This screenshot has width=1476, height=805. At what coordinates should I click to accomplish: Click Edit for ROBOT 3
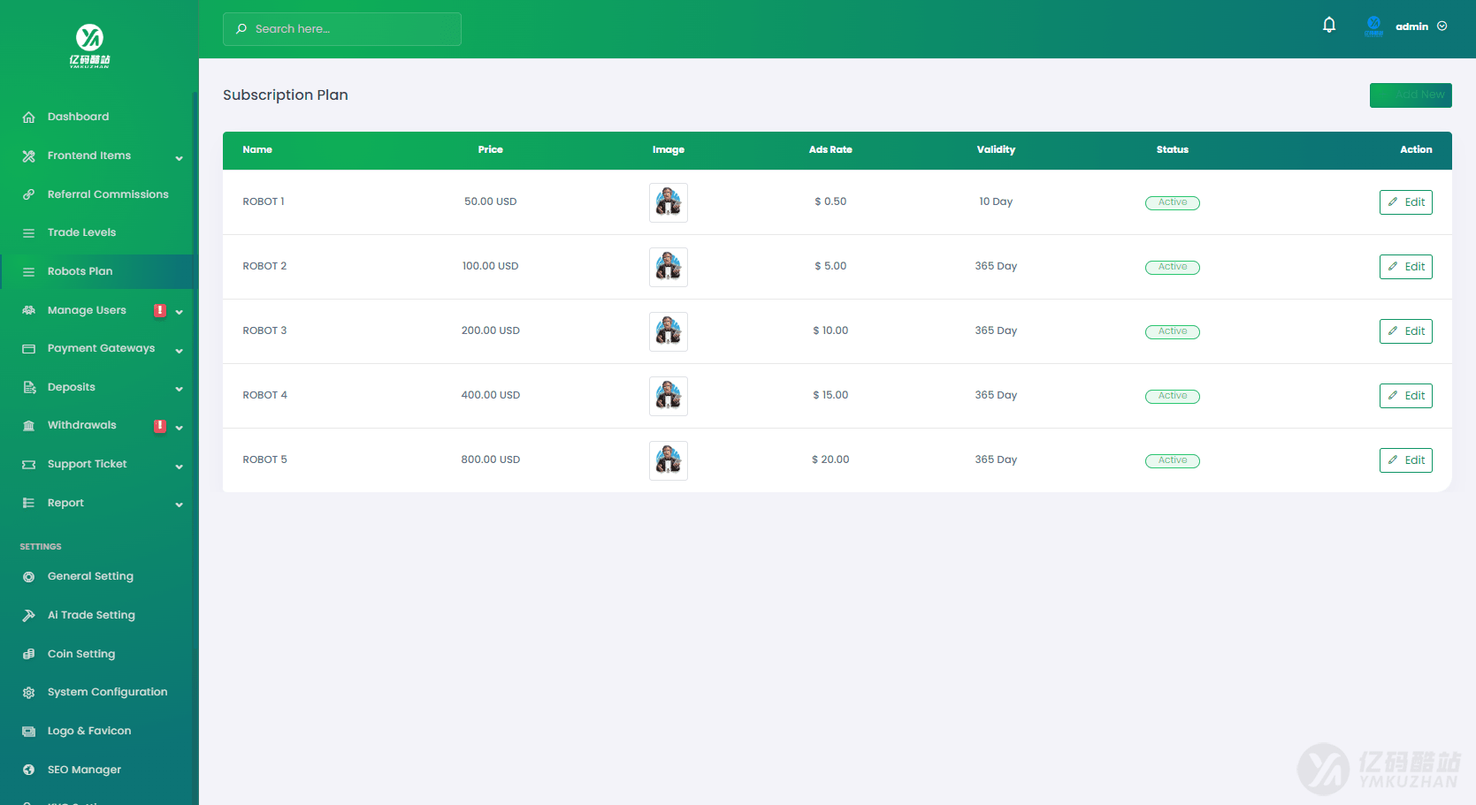(1405, 330)
